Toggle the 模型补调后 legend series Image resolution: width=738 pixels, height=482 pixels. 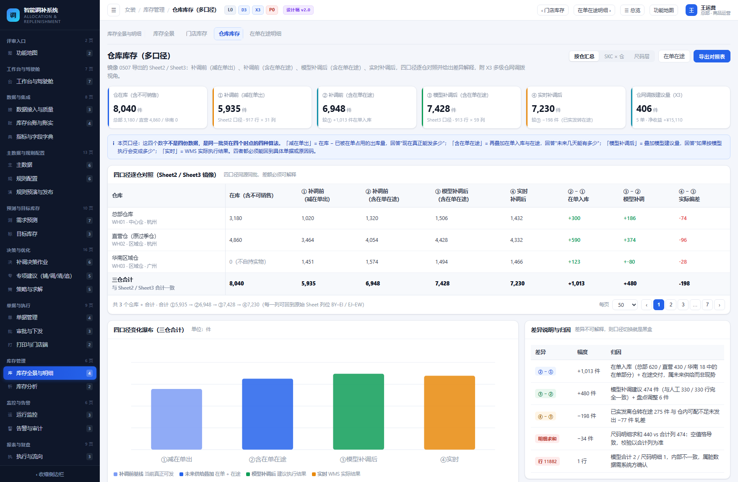point(276,474)
